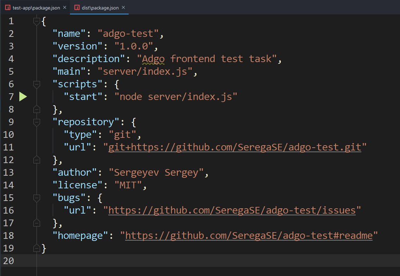The width and height of the screenshot is (400, 276).
Task: Select the dist\package.json tab
Action: [100, 7]
